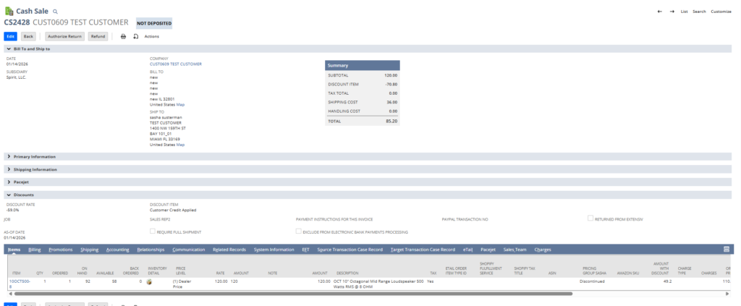Image resolution: width=741 pixels, height=306 pixels.
Task: Click the subtab layout icon at right
Action: [x=726, y=249]
